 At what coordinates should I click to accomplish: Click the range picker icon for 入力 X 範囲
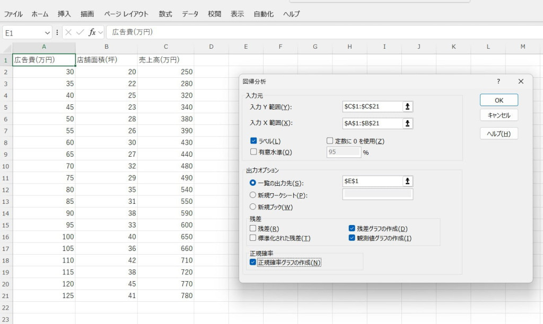click(407, 123)
